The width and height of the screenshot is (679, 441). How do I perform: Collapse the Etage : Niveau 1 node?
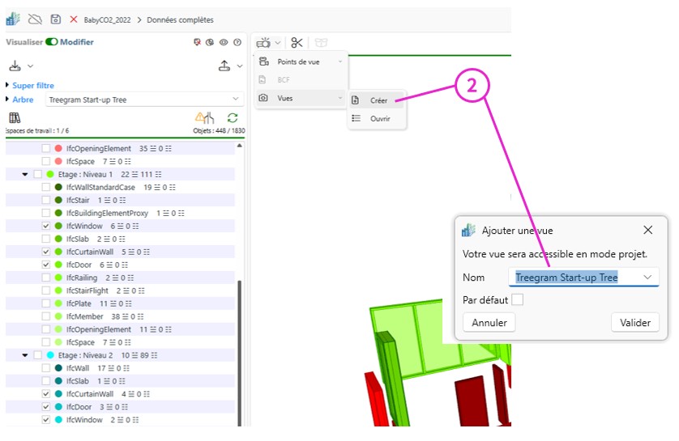tap(25, 174)
